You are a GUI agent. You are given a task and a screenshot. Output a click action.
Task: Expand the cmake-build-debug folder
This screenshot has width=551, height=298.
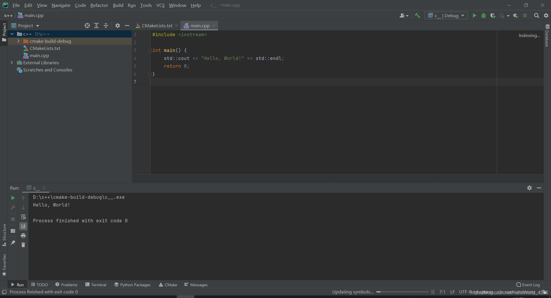18,41
